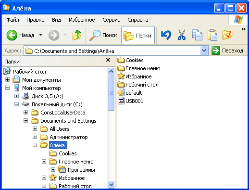
Task: Open the Избранное menu
Action: click(82, 20)
